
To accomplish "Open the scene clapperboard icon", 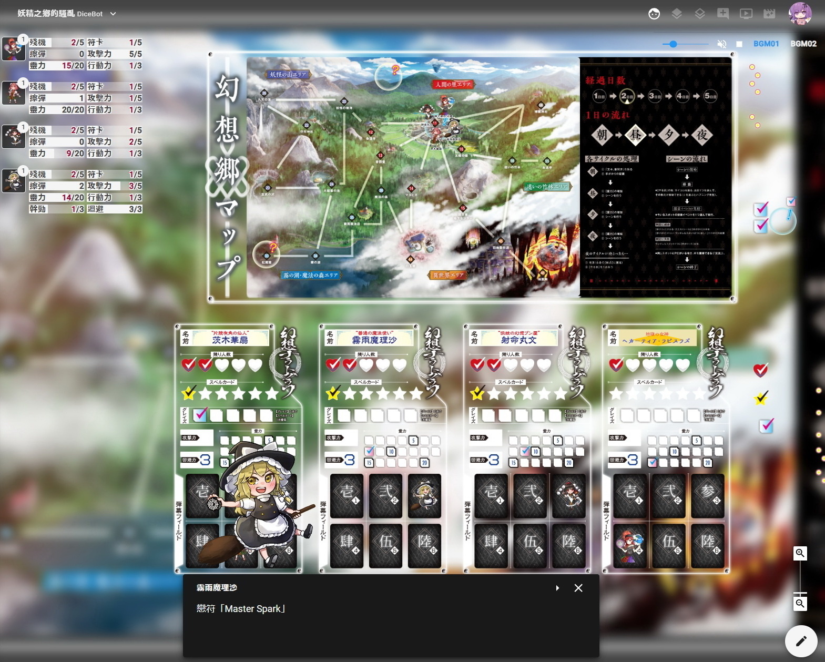I will (769, 14).
